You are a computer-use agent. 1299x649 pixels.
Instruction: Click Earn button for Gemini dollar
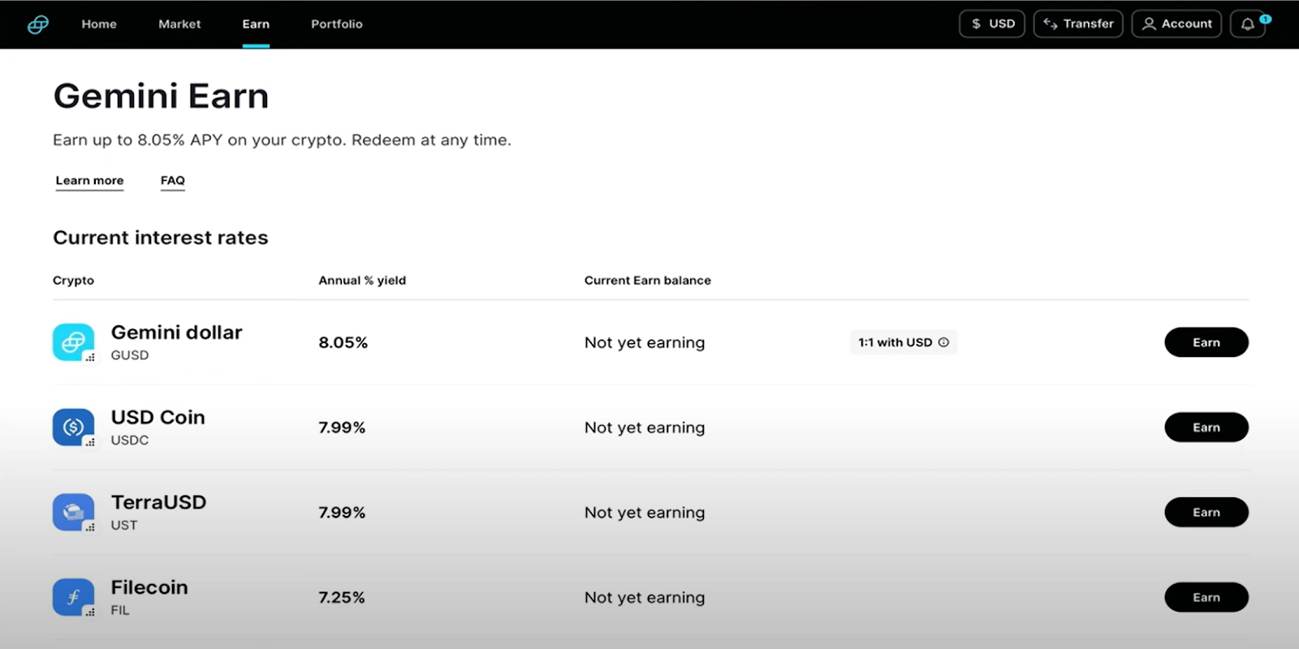pos(1206,342)
